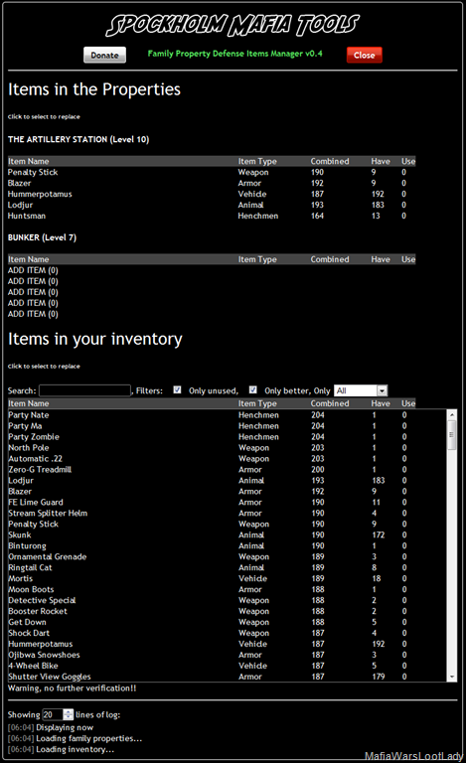
Task: Select Hummerpotamus in Artillery Station list
Action: (x=212, y=194)
